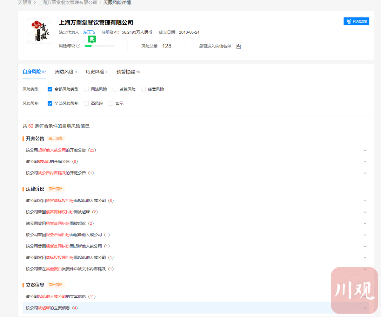Navigate to 天眼查 breadcrumb link
Image resolution: width=381 pixels, height=317 pixels.
click(x=24, y=3)
